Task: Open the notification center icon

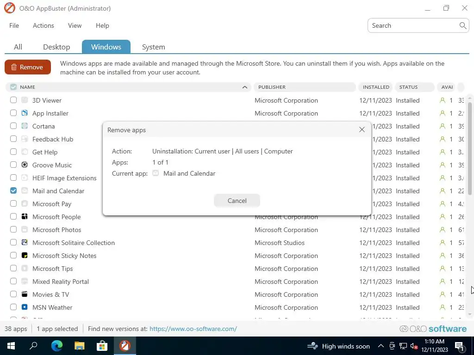Action: [x=459, y=346]
